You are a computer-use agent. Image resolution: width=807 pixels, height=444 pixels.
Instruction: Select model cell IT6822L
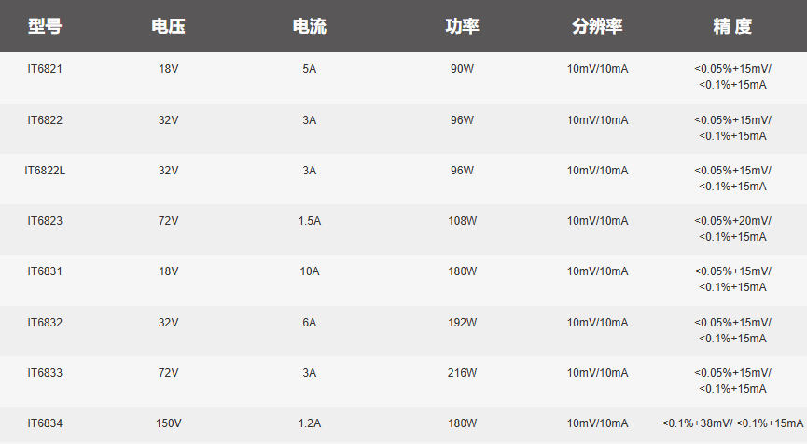click(x=45, y=171)
